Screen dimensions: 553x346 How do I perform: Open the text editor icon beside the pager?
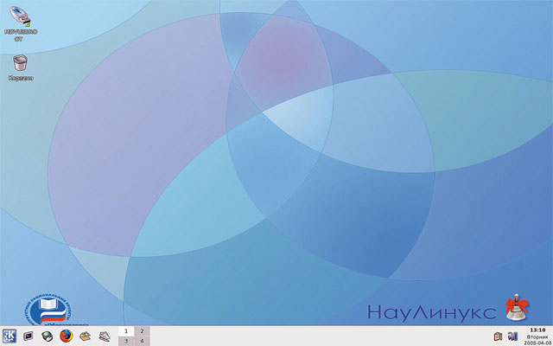click(104, 336)
